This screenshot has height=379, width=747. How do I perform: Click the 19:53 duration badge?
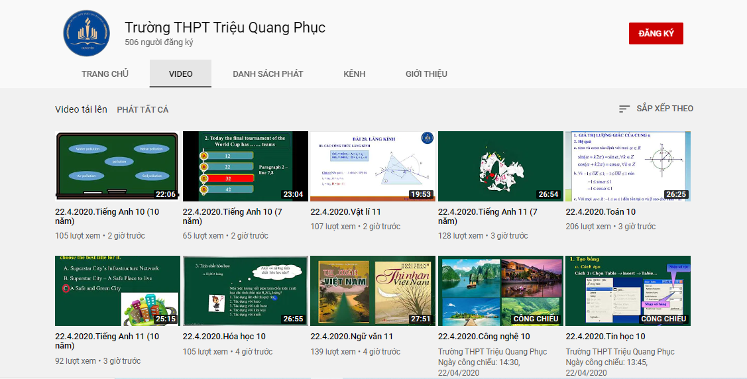tap(421, 194)
